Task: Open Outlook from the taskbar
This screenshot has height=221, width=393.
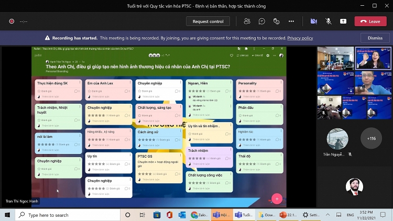Action: point(182,215)
